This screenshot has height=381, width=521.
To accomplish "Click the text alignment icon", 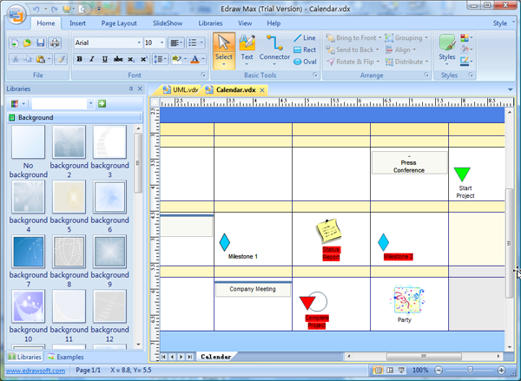I will tap(175, 43).
